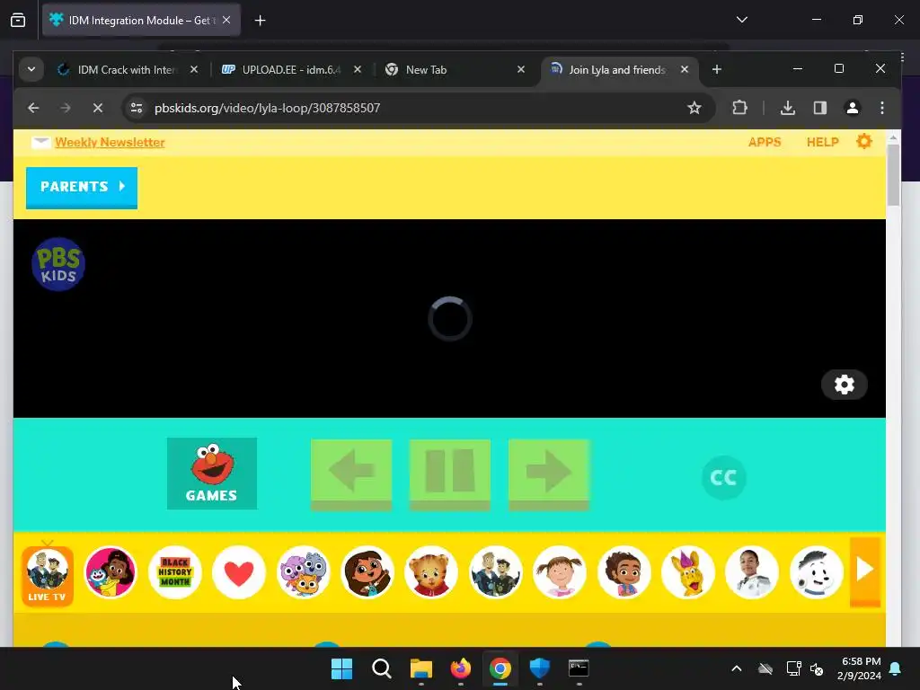The image size is (920, 690).
Task: Select IDM Integration Module tab in background window
Action: tap(141, 21)
